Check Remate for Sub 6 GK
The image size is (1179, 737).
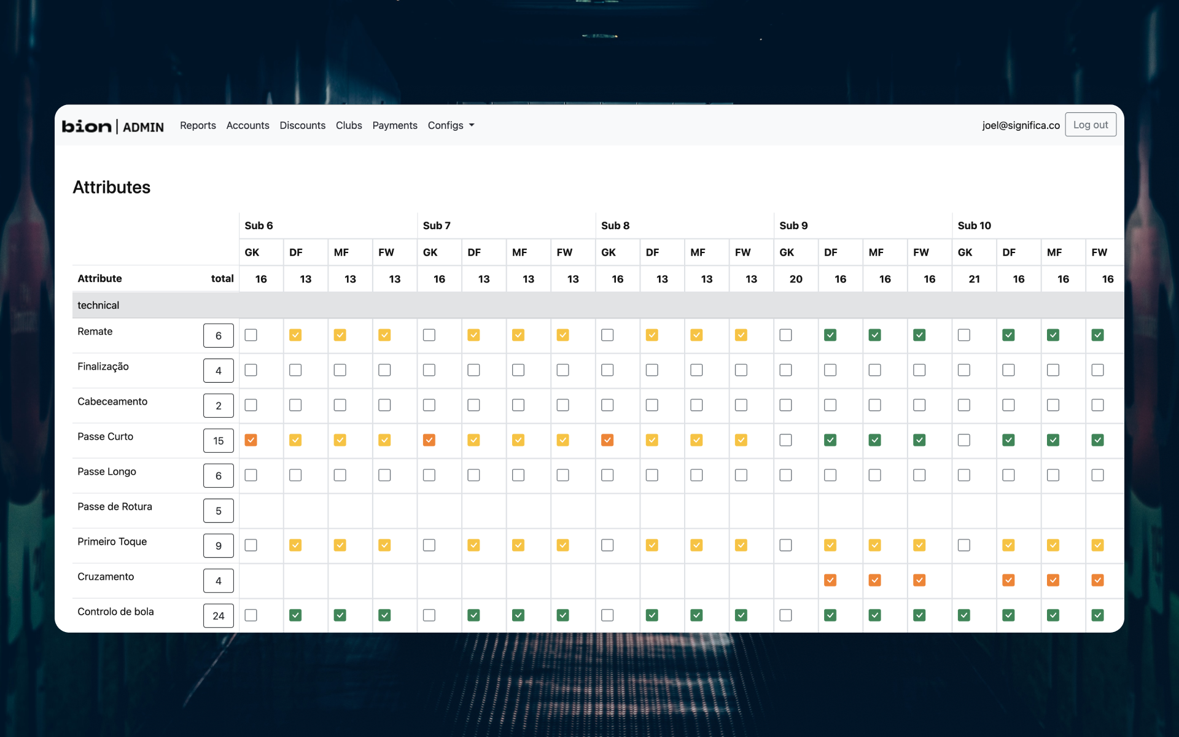(x=251, y=335)
